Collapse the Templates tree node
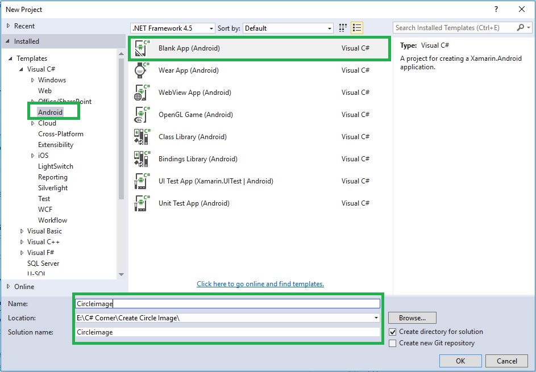 [x=10, y=58]
